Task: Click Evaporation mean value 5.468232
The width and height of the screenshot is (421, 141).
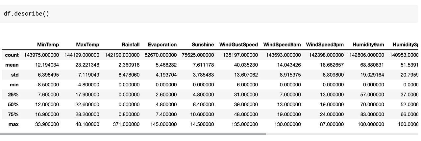Action: click(167, 65)
